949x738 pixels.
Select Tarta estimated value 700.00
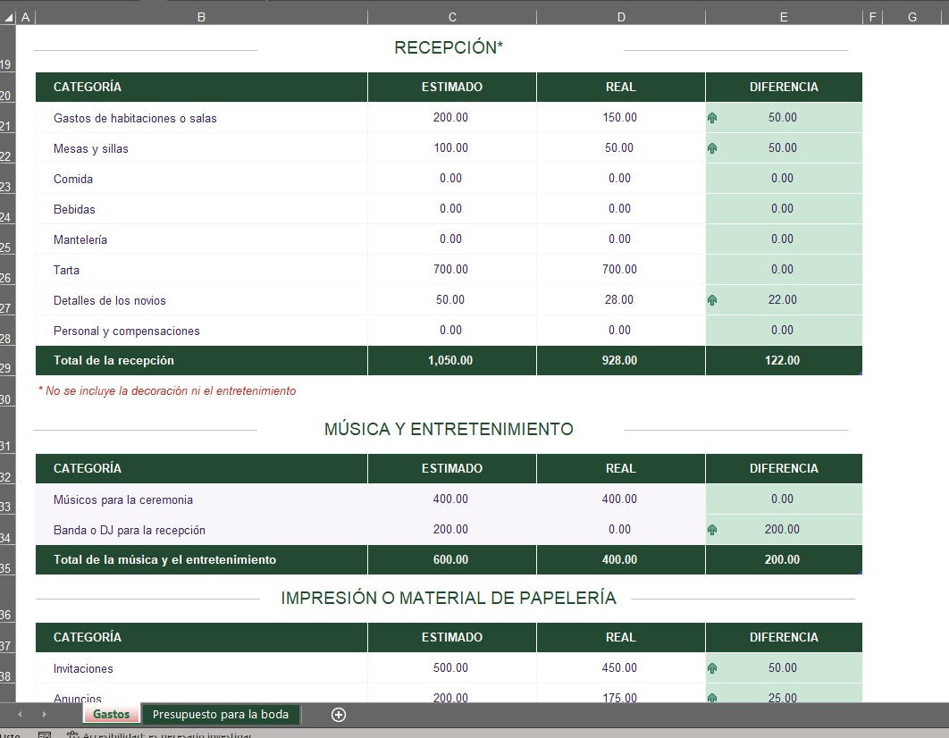452,269
